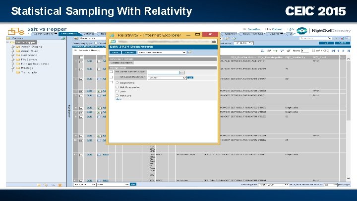Click the icon left of the Documents view selector

click(x=76, y=38)
